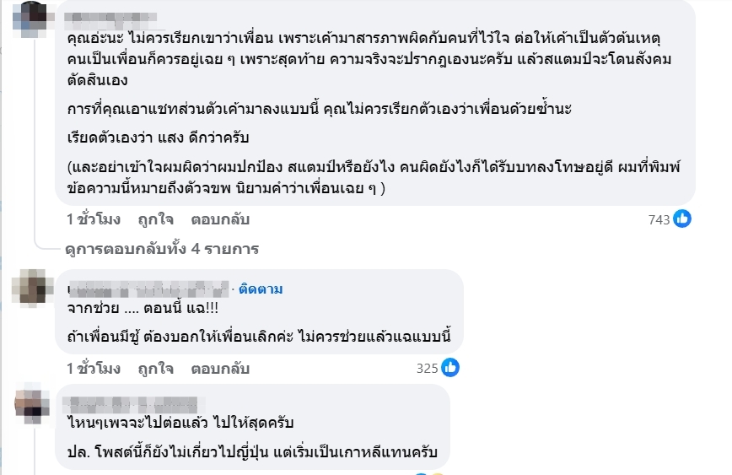Like the second comment with ถูกใจ
The height and width of the screenshot is (475, 732).
(155, 369)
